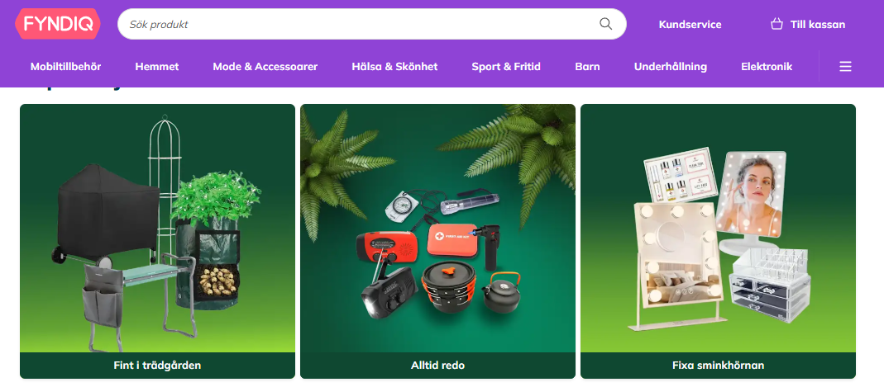This screenshot has width=884, height=387.
Task: Open Kundservice link
Action: click(690, 25)
